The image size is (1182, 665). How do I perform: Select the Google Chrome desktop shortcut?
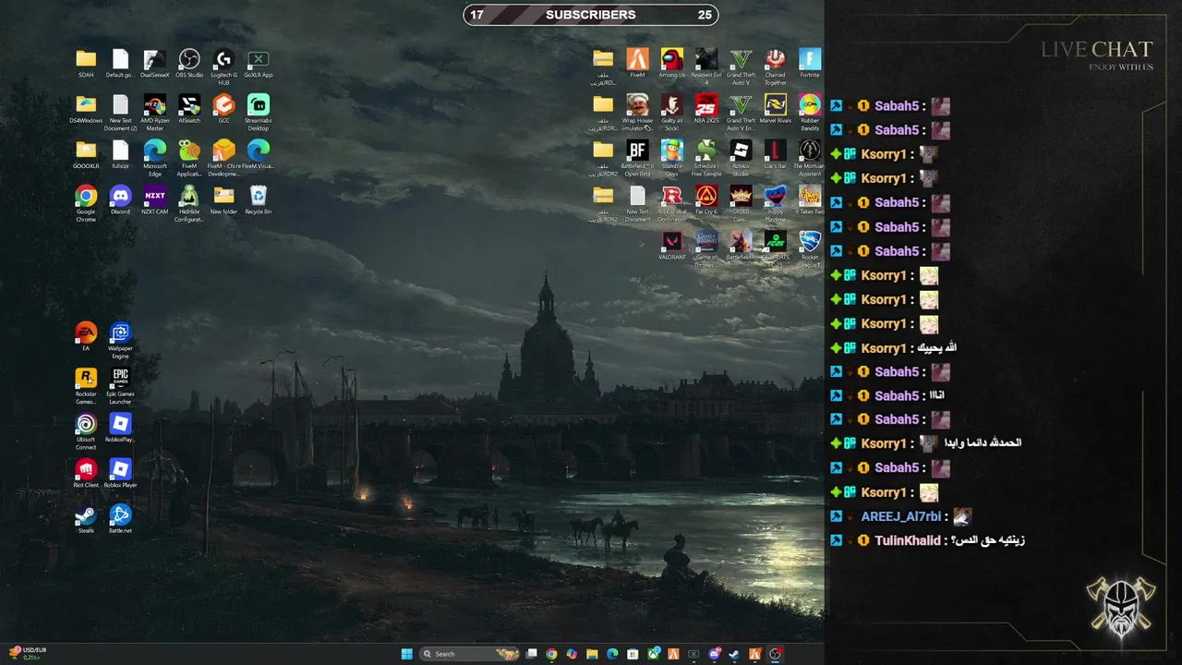(86, 204)
